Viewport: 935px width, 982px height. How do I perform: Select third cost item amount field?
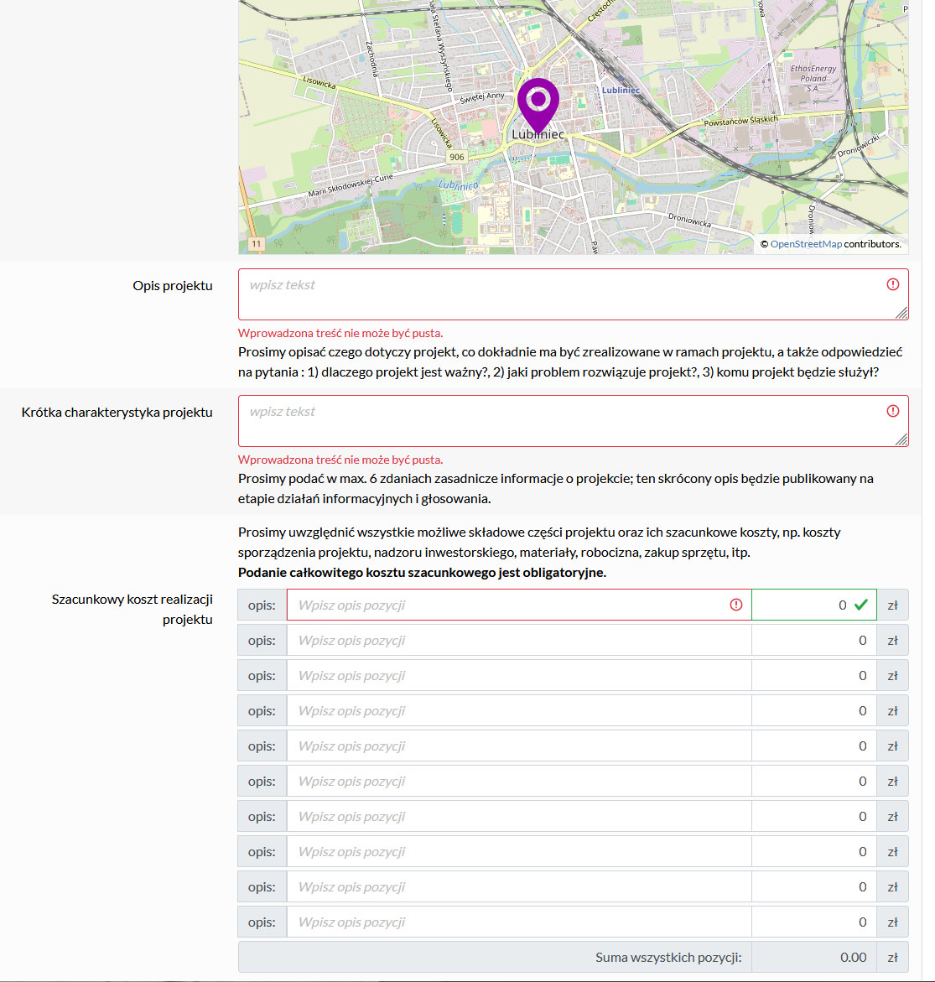pos(813,676)
